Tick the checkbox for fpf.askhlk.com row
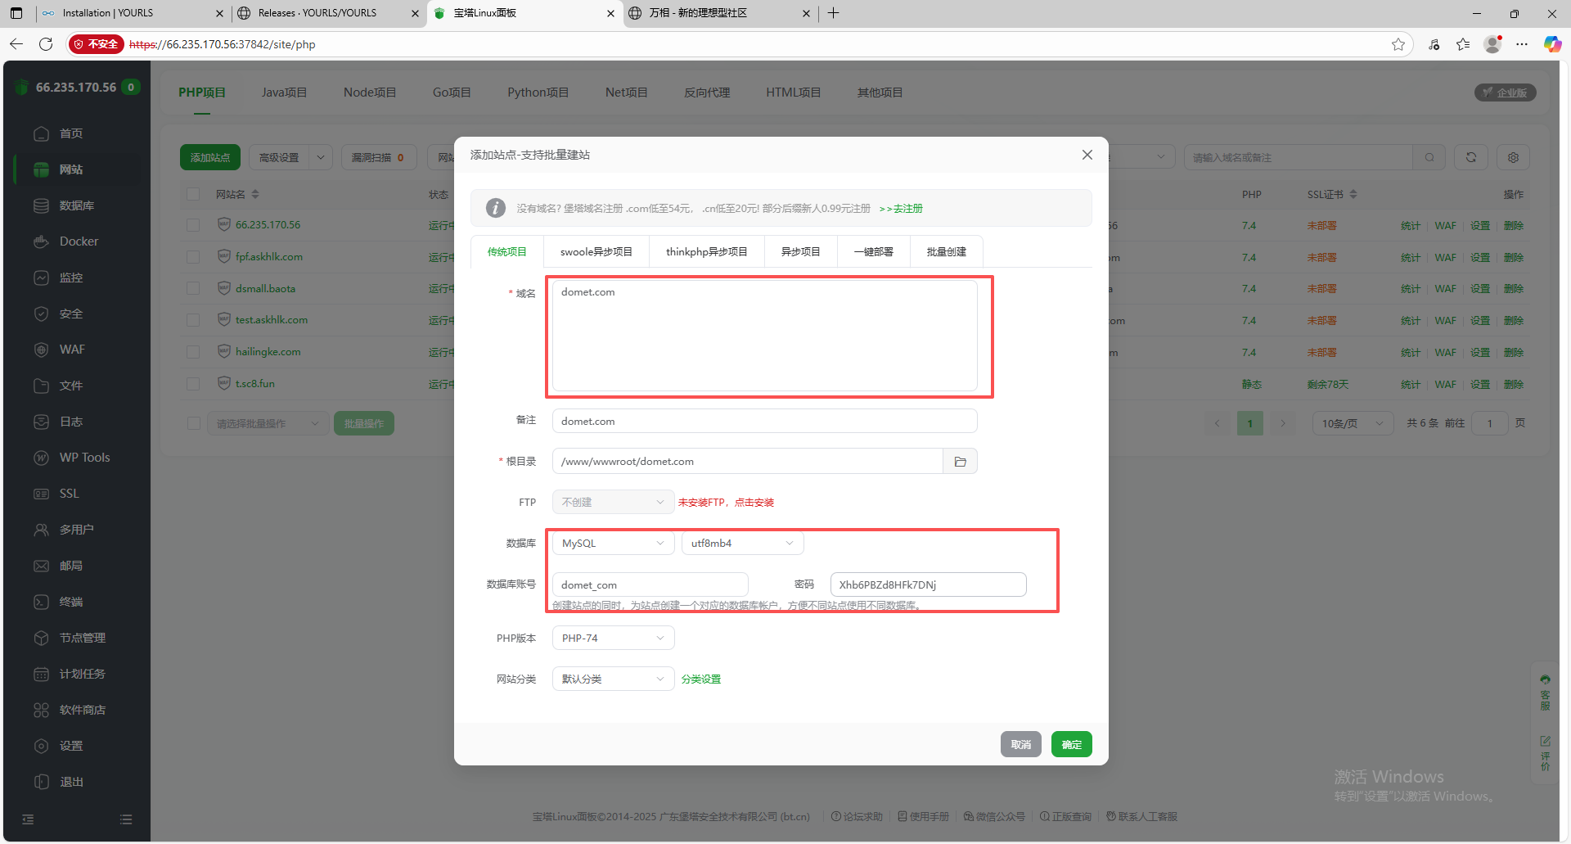 (x=193, y=257)
